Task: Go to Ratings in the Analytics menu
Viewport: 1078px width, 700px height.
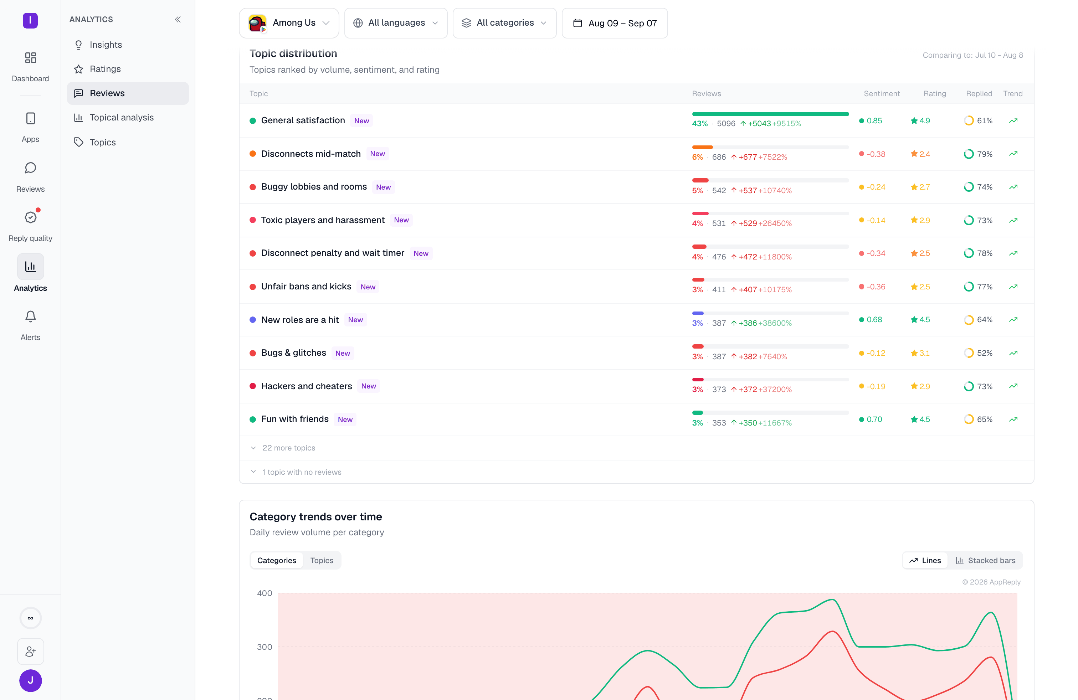Action: (128, 69)
